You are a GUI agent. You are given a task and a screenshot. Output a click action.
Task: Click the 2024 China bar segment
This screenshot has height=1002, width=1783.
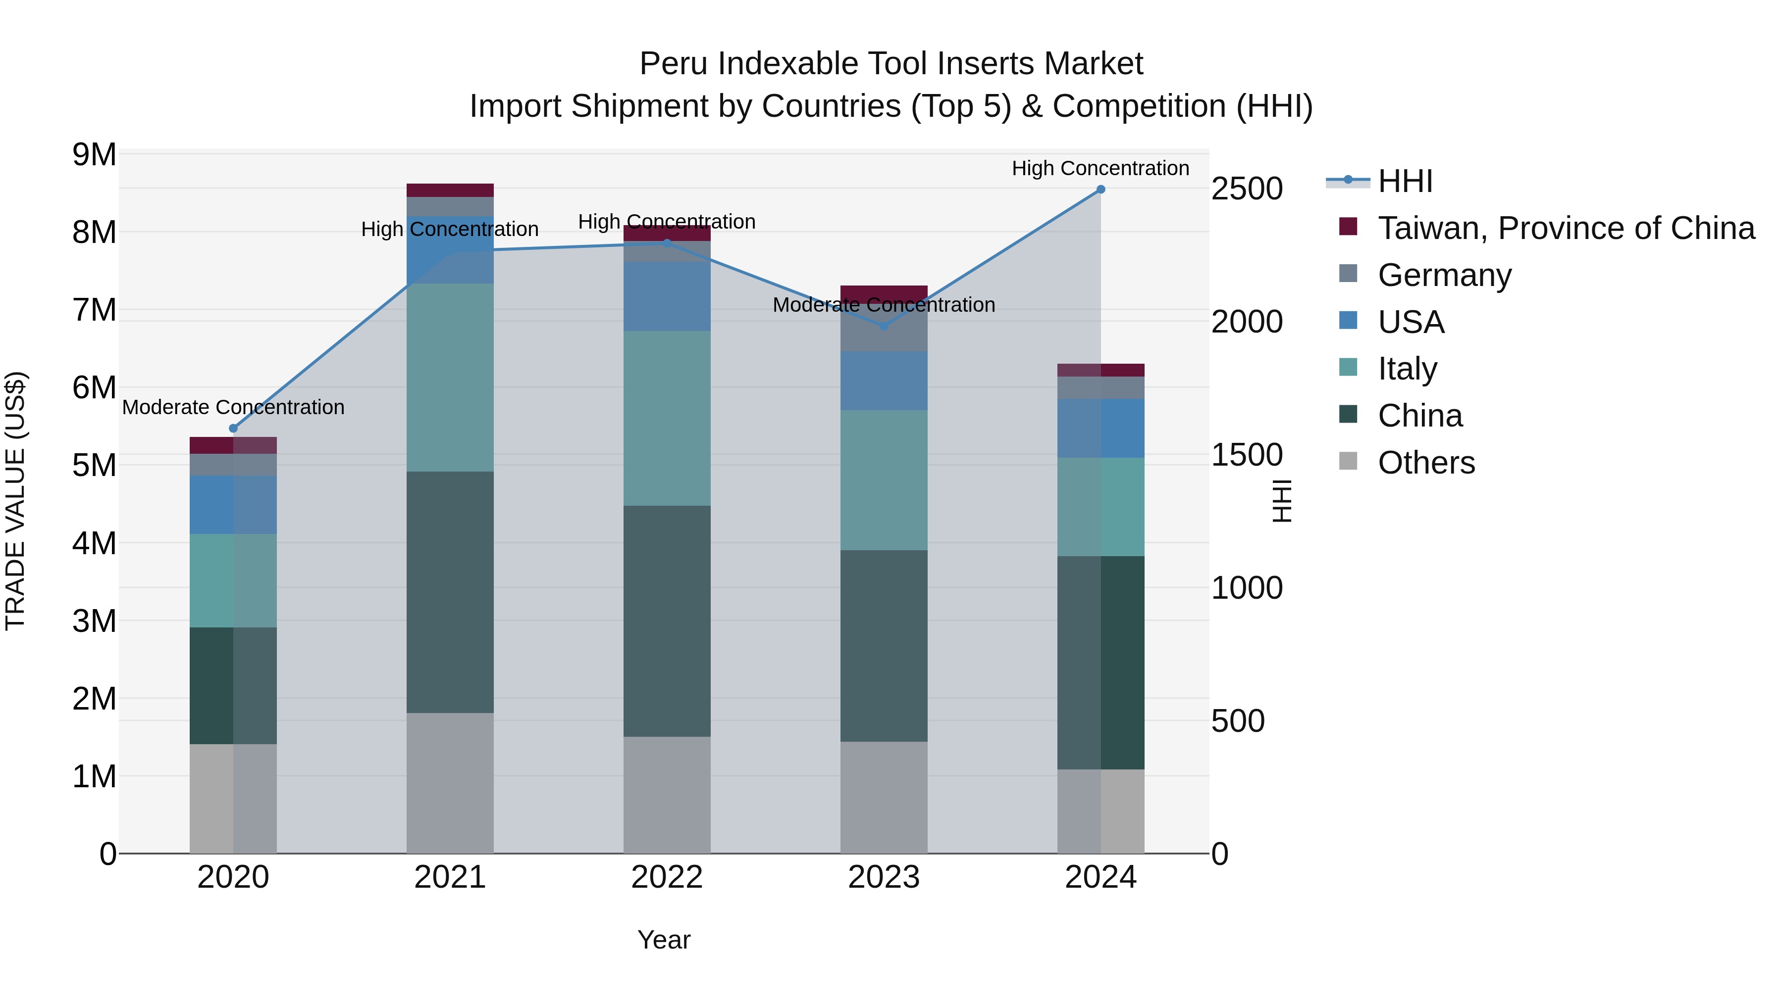click(1101, 663)
